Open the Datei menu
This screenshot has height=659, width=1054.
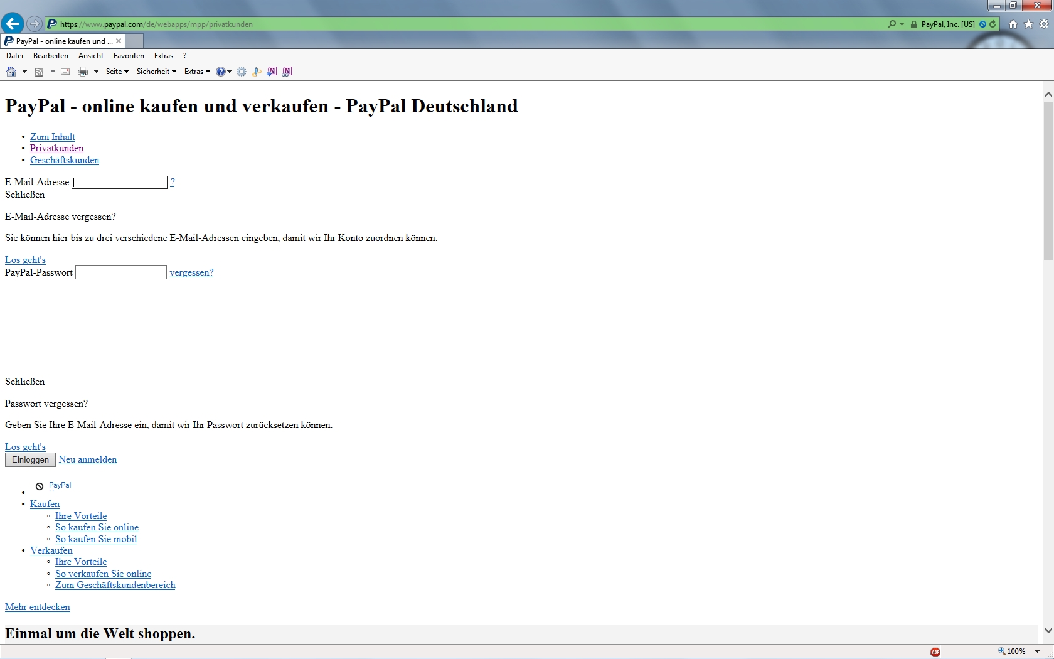pos(14,56)
